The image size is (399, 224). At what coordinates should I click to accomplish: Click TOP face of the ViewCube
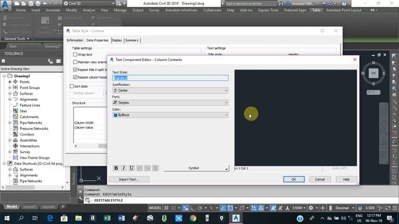373,73
